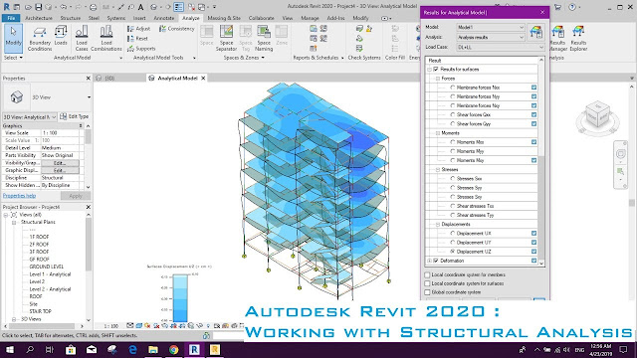Select GROUND LEVEL in Project Browser
Screen dimensions: 637x358
pos(47,267)
